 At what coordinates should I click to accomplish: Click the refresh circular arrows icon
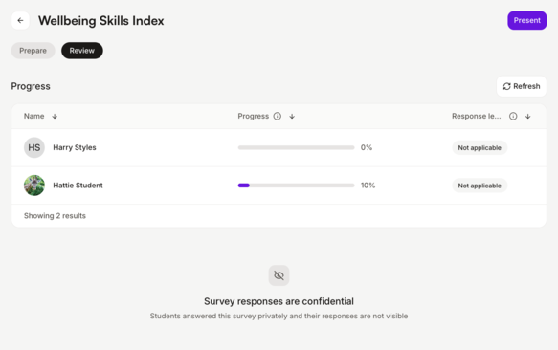pyautogui.click(x=506, y=86)
